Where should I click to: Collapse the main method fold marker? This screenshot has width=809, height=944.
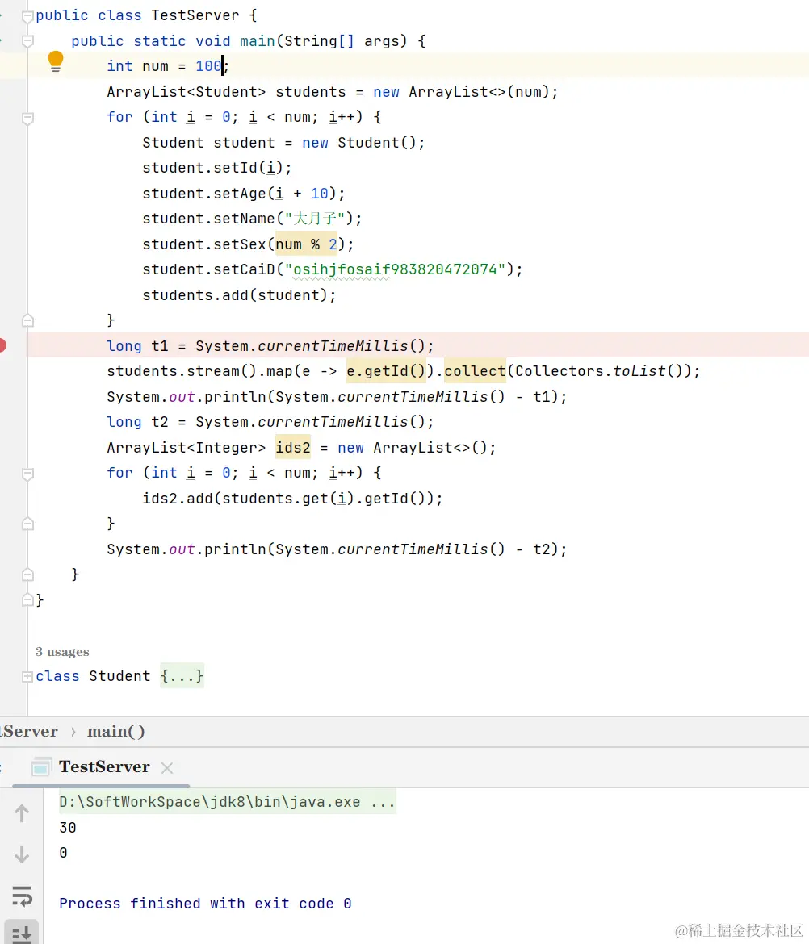coord(27,41)
